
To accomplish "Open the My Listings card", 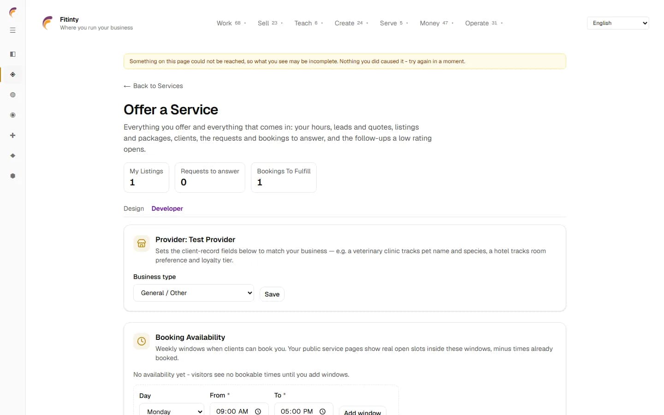I will (146, 178).
